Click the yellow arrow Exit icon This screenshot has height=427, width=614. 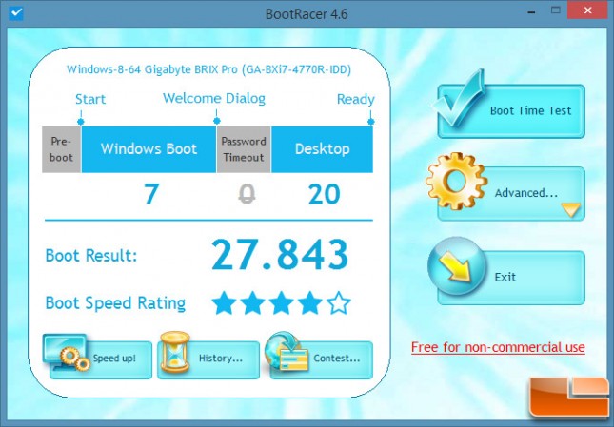[457, 266]
